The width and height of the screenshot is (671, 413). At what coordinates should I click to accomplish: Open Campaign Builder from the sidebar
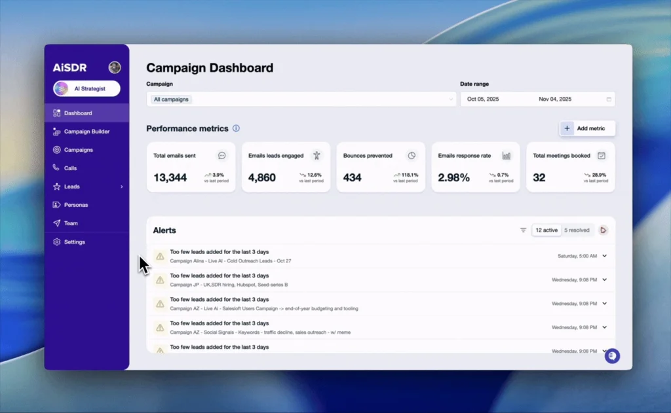[x=86, y=132]
